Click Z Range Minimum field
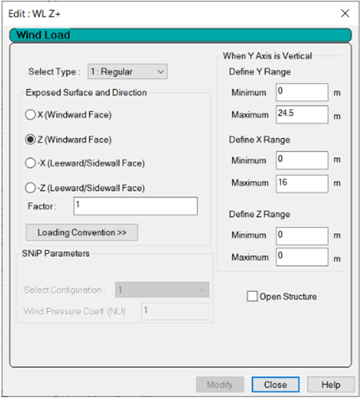Viewport: 362px width, 401px height. [301, 235]
